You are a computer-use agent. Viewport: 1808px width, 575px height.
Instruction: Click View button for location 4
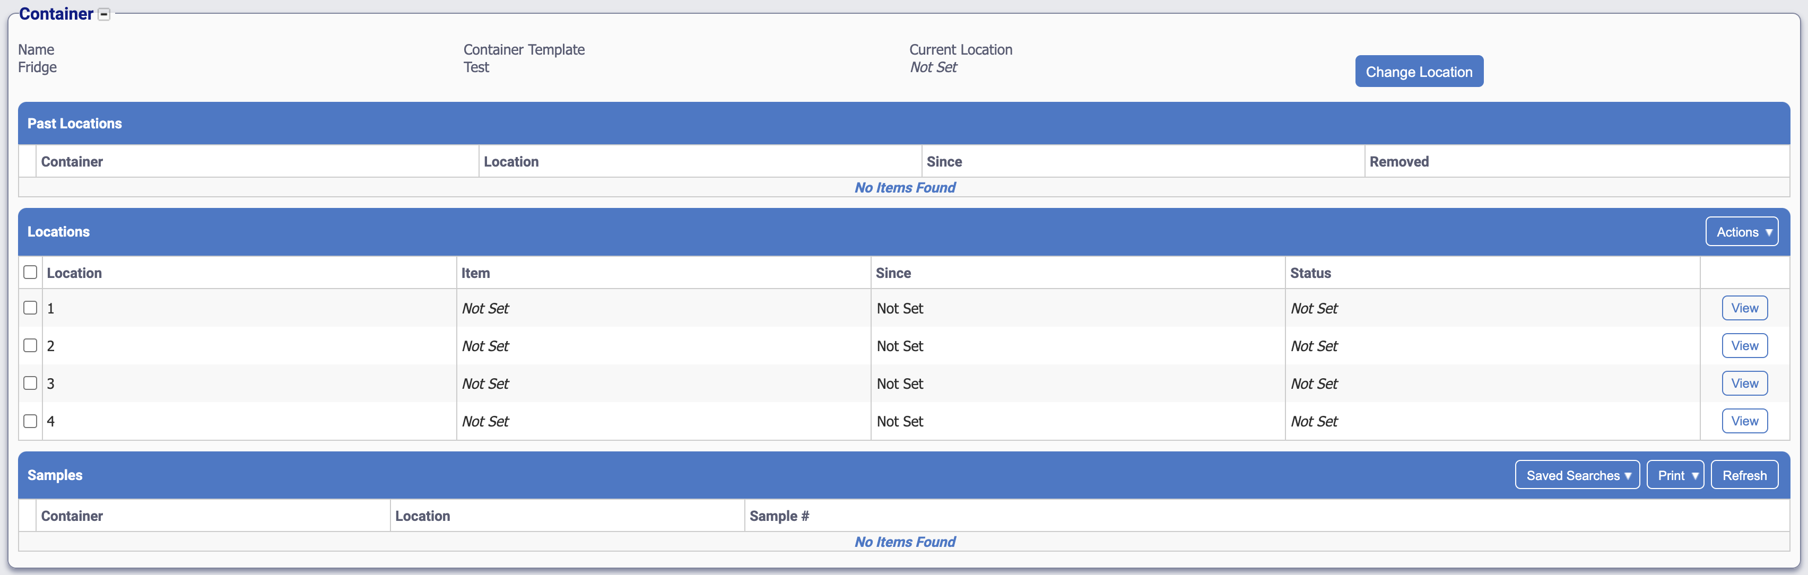pos(1744,421)
